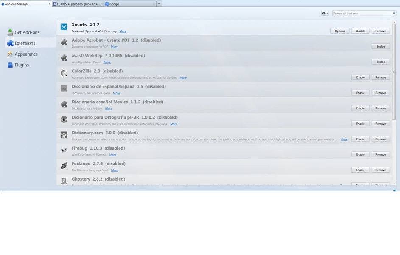Click the Diccionario español Mexico icon
Screen dimensions: 400x255
64,104
